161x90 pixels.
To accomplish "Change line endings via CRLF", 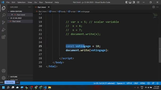I will 136,83.
